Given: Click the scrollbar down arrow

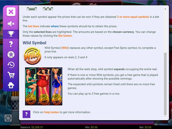Looking at the screenshot, I should click(165, 117).
